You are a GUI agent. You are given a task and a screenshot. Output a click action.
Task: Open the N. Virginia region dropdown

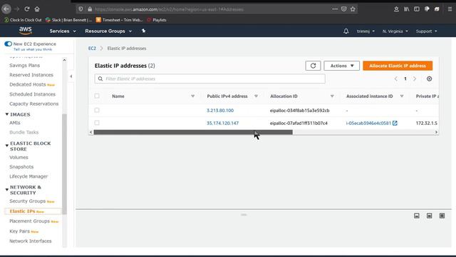(x=395, y=31)
